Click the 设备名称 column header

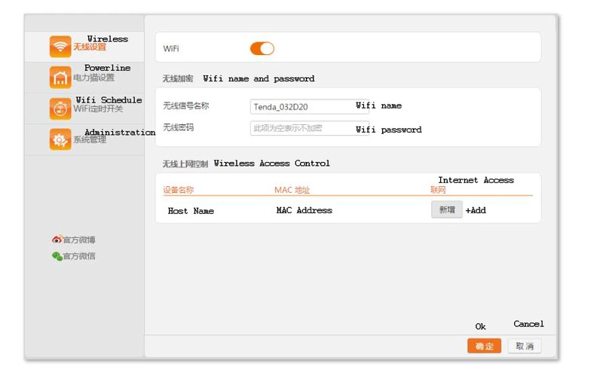[x=179, y=190]
